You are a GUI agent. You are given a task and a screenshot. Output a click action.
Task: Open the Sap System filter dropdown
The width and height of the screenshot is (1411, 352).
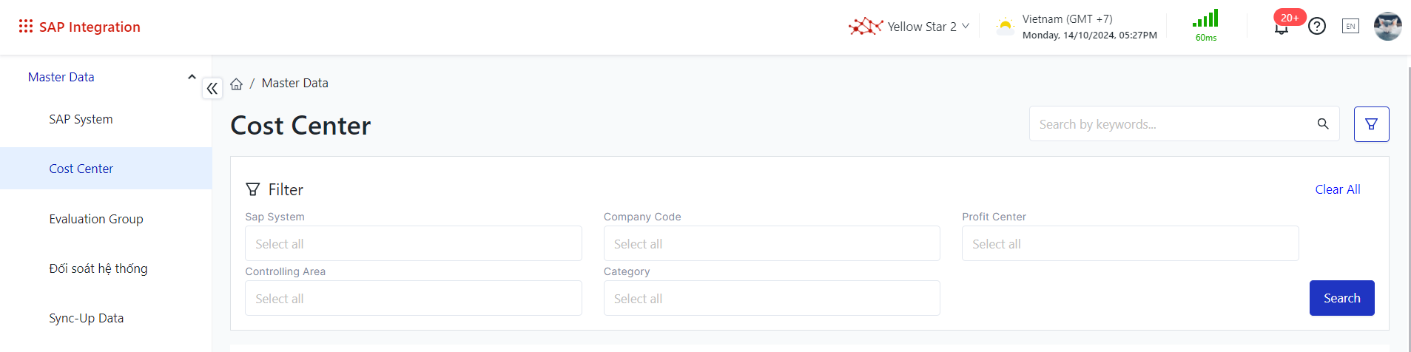coord(413,244)
